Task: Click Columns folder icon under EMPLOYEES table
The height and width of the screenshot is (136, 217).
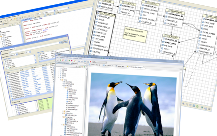Action: pyautogui.click(x=65, y=88)
